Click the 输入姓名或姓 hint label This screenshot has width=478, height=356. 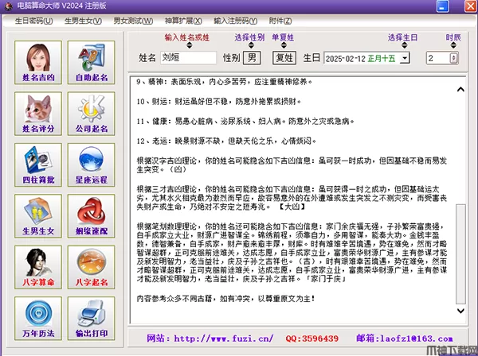point(187,37)
